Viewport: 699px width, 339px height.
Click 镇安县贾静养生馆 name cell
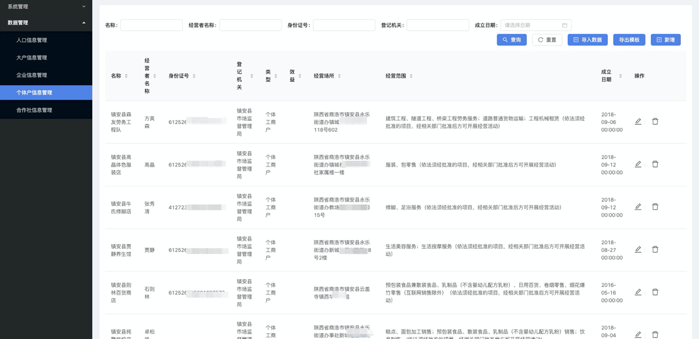point(121,250)
